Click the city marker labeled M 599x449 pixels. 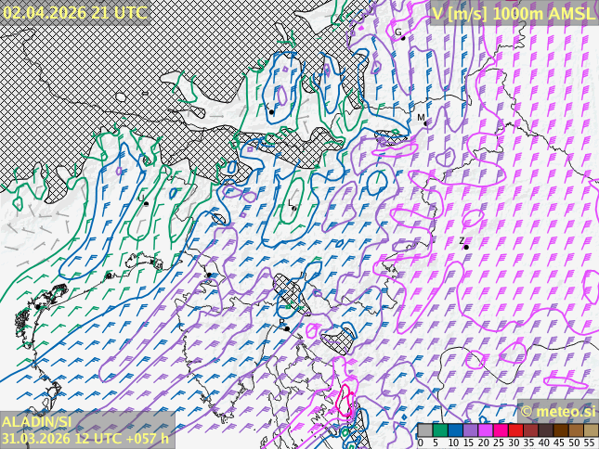click(x=425, y=123)
